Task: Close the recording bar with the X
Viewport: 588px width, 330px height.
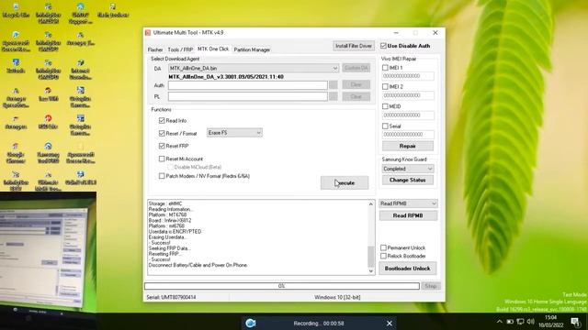Action: click(390, 324)
